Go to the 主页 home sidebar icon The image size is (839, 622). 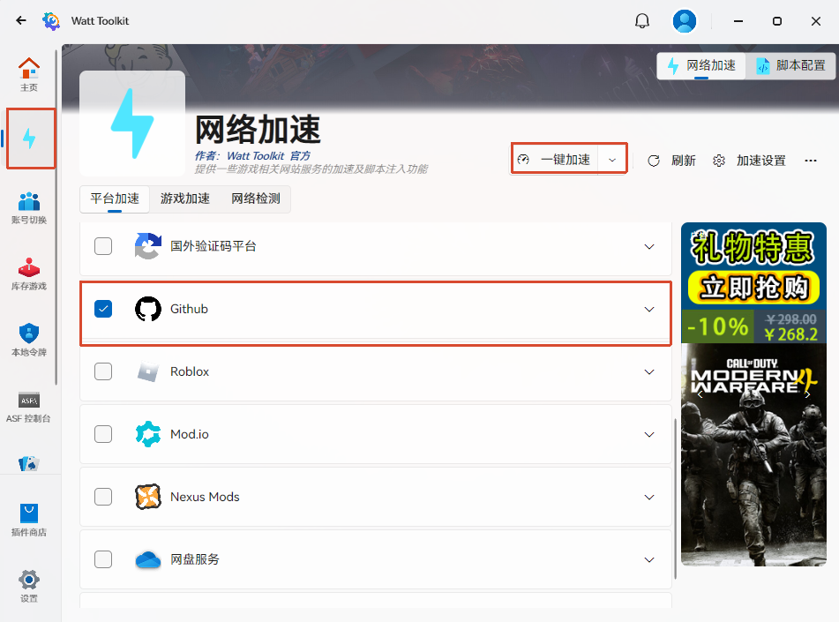pos(29,74)
